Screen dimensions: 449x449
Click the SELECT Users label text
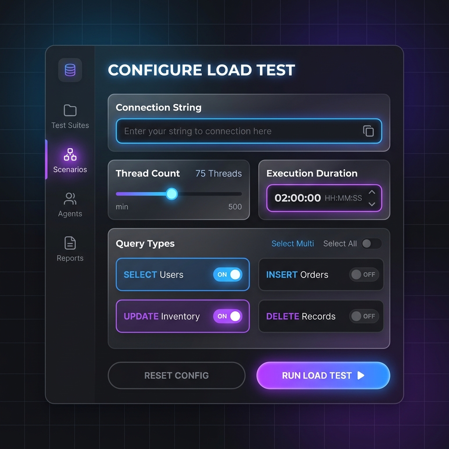tap(153, 274)
